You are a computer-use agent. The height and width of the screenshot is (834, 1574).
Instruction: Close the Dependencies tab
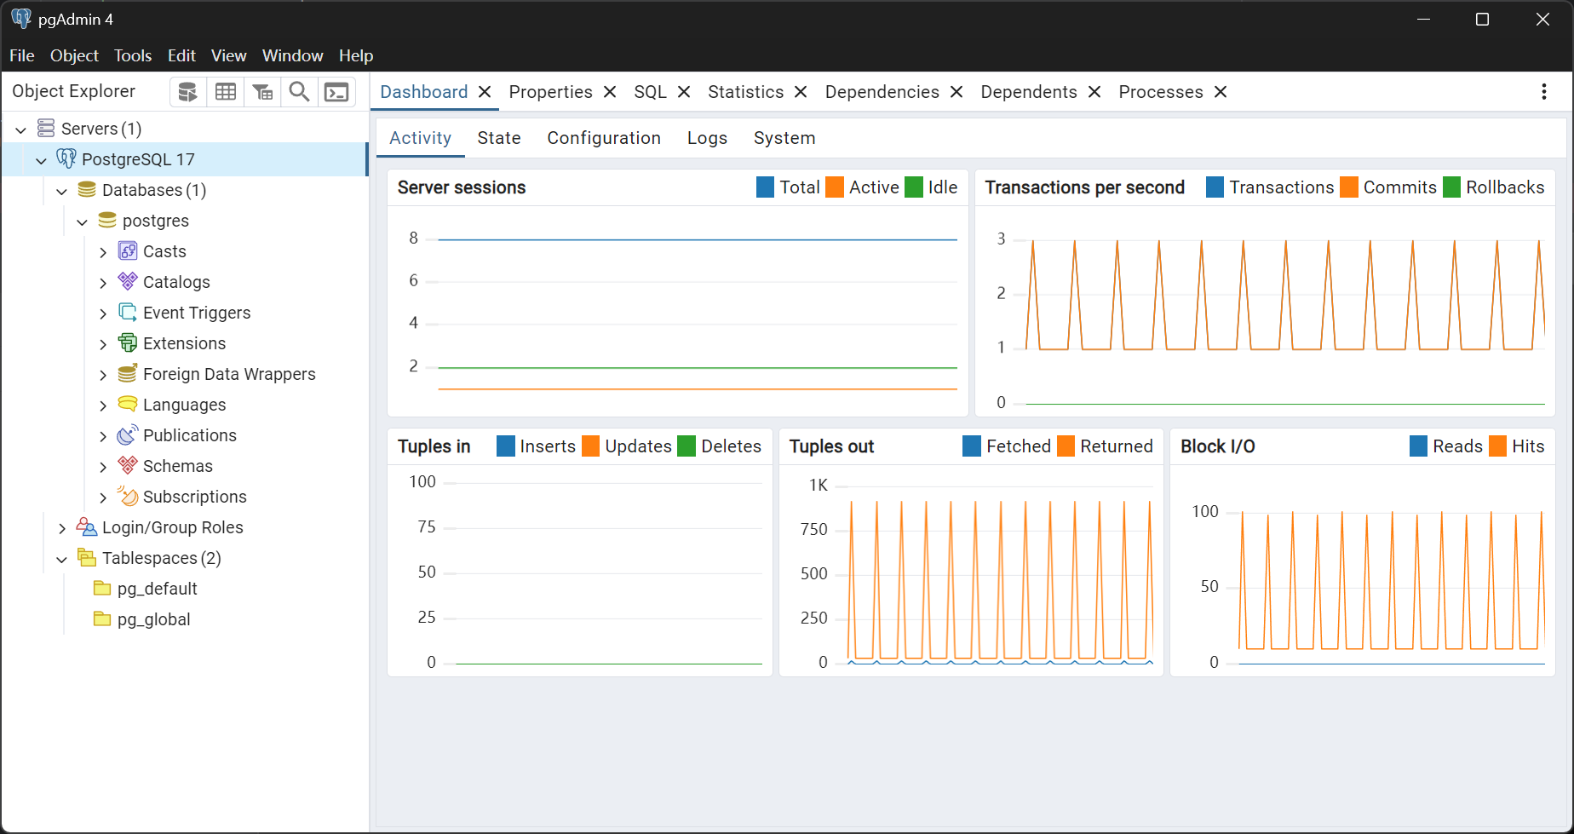tap(956, 92)
